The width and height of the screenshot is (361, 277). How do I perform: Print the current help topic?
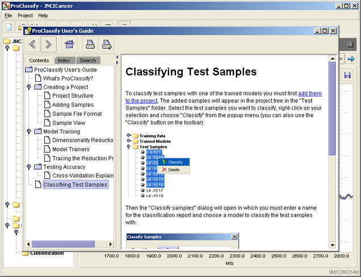coord(90,44)
